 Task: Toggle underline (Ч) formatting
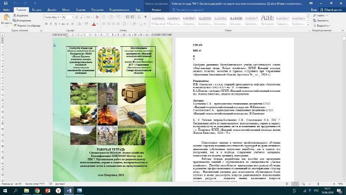57,25
